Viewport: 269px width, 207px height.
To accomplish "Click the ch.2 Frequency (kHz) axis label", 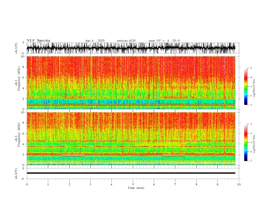I will coord(18,135).
